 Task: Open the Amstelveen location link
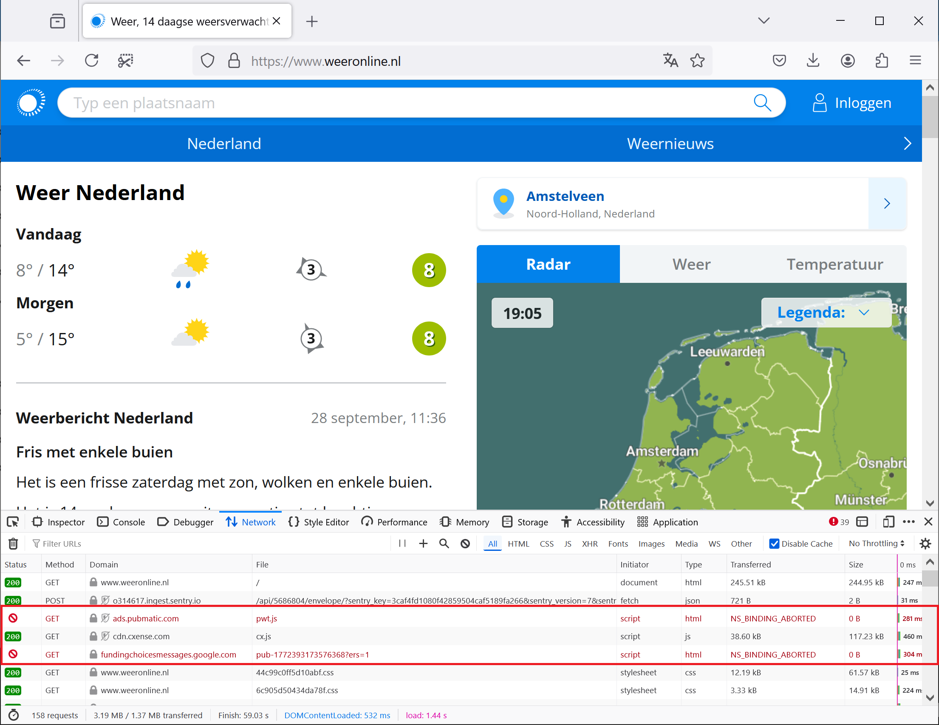(x=565, y=196)
